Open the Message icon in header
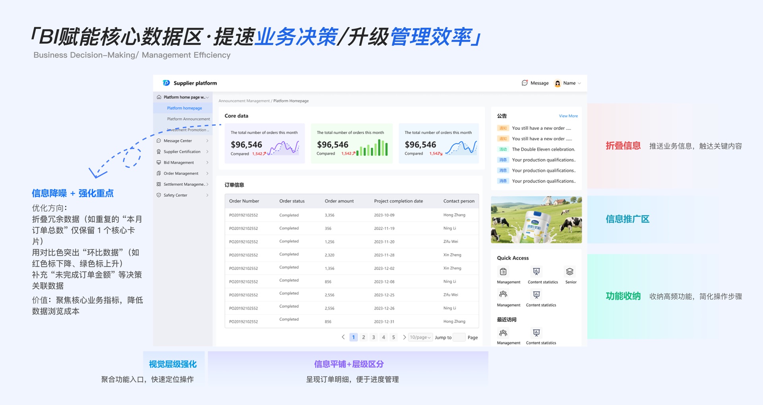 pos(525,83)
